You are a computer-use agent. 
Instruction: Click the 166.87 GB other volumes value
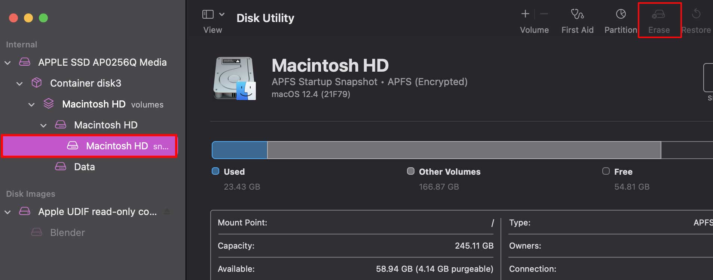439,187
